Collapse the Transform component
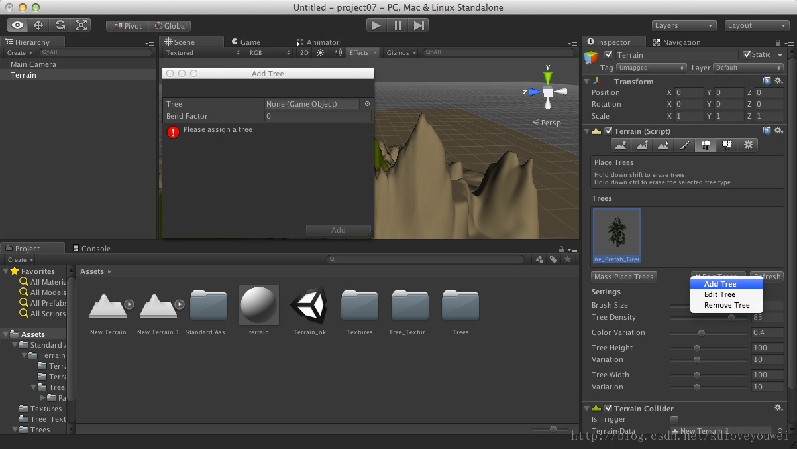The height and width of the screenshot is (449, 797). tap(587, 81)
